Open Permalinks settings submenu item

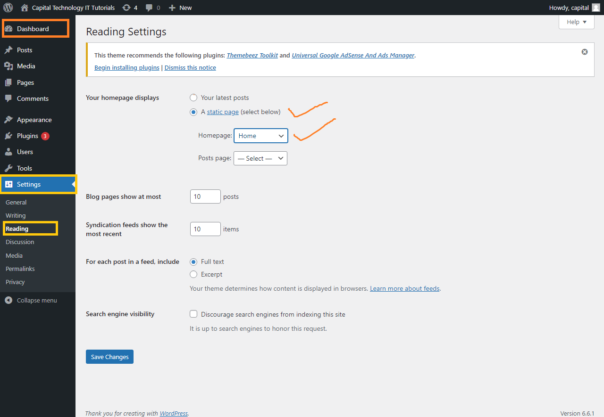(20, 269)
